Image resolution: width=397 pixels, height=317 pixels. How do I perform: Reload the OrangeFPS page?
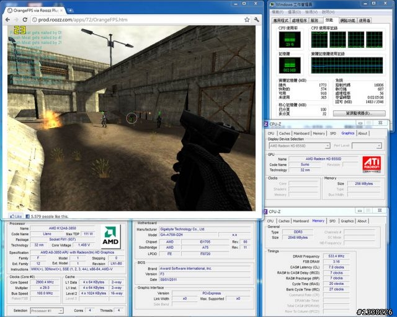click(25, 20)
